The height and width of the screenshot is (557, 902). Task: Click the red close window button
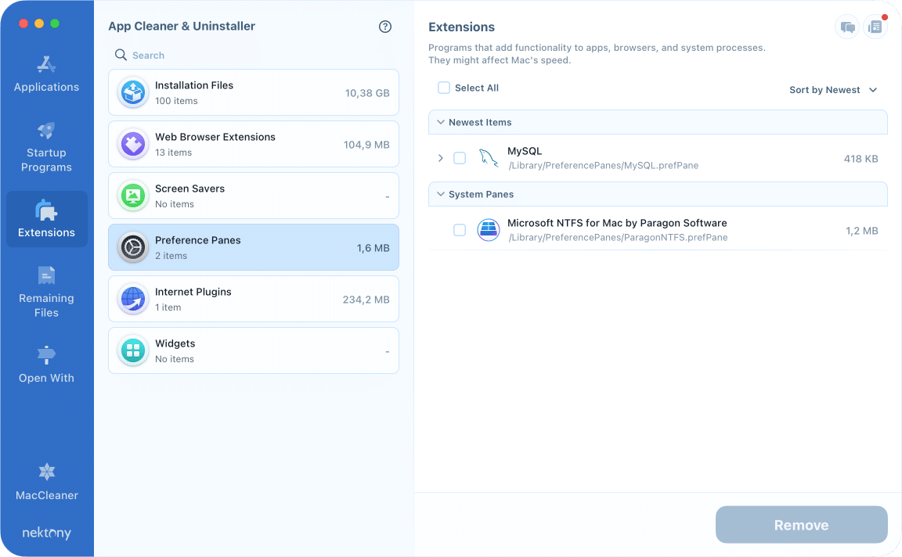(23, 23)
